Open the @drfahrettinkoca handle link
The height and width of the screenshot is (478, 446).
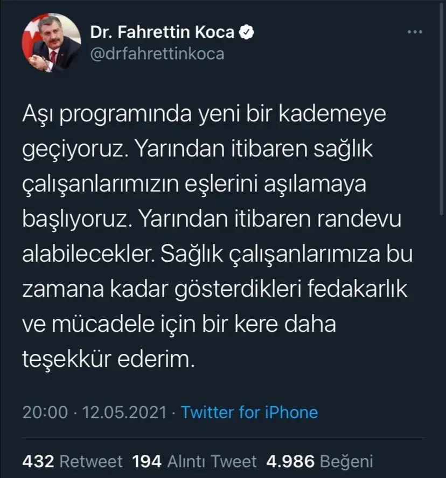point(157,54)
